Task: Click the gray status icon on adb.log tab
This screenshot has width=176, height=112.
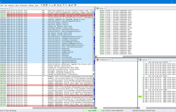Action: point(140,60)
